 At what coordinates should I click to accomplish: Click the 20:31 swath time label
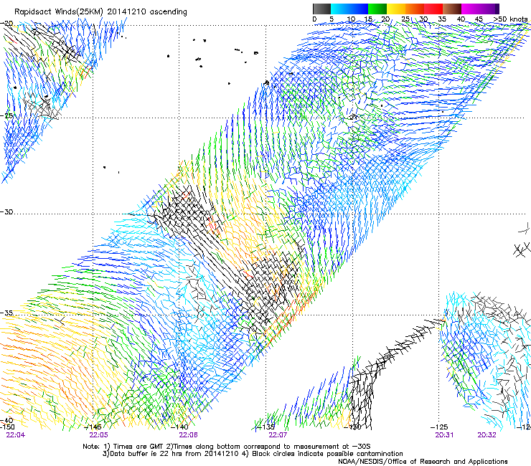444,435
